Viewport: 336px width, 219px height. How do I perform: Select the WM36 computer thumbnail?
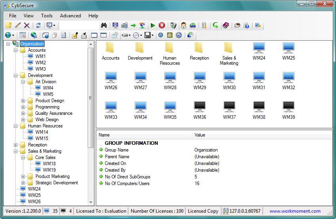pyautogui.click(x=199, y=110)
